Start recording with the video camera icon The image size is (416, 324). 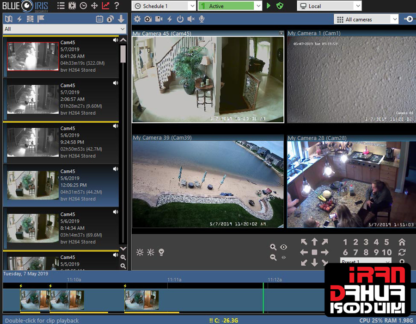click(159, 19)
